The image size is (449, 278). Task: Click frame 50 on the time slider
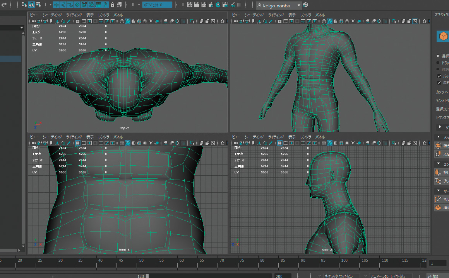coord(140,261)
